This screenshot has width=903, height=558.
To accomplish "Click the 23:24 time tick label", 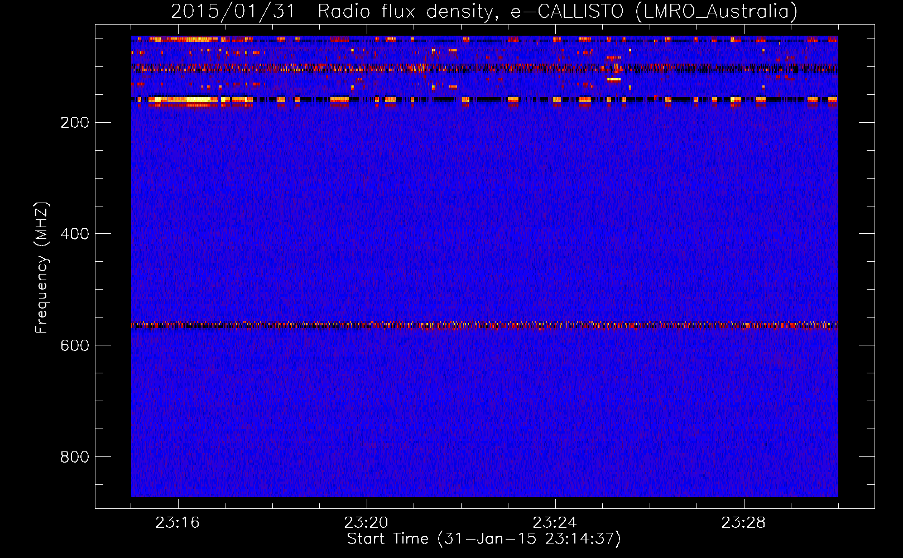I will pos(555,523).
